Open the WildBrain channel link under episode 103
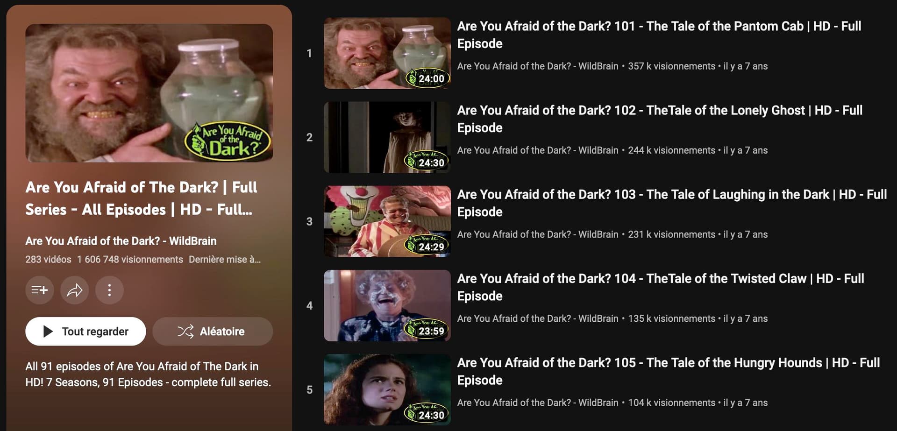The image size is (897, 431). tap(538, 234)
